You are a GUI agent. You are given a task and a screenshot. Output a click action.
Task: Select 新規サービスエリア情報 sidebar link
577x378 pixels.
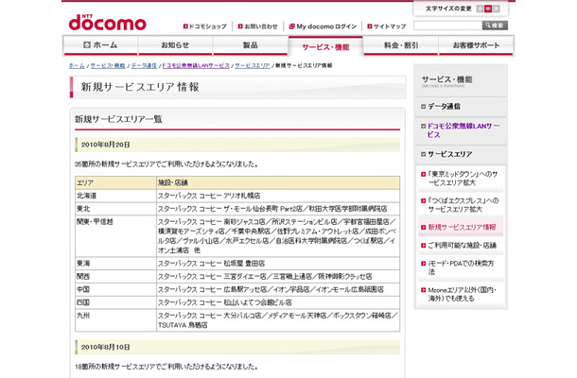(462, 227)
